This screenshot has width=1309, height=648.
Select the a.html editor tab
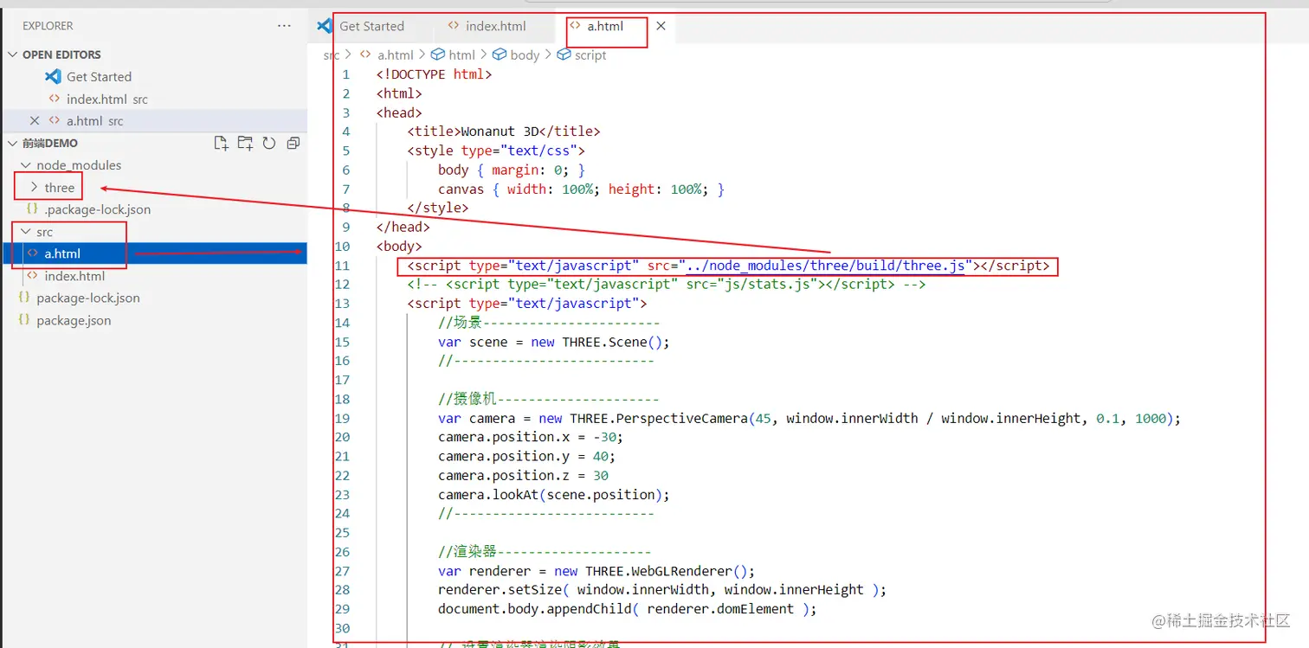pyautogui.click(x=605, y=26)
